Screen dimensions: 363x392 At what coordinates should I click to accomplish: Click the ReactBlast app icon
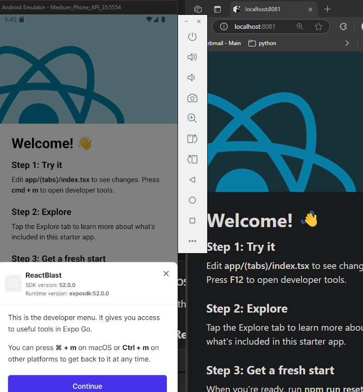pyautogui.click(x=13, y=283)
